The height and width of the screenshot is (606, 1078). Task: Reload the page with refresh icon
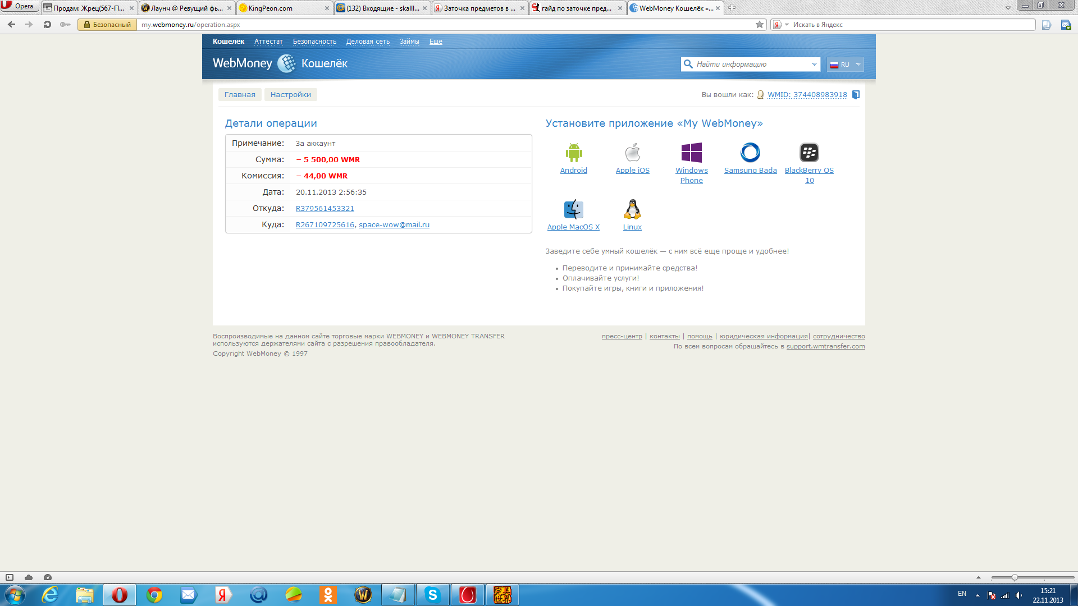47,25
